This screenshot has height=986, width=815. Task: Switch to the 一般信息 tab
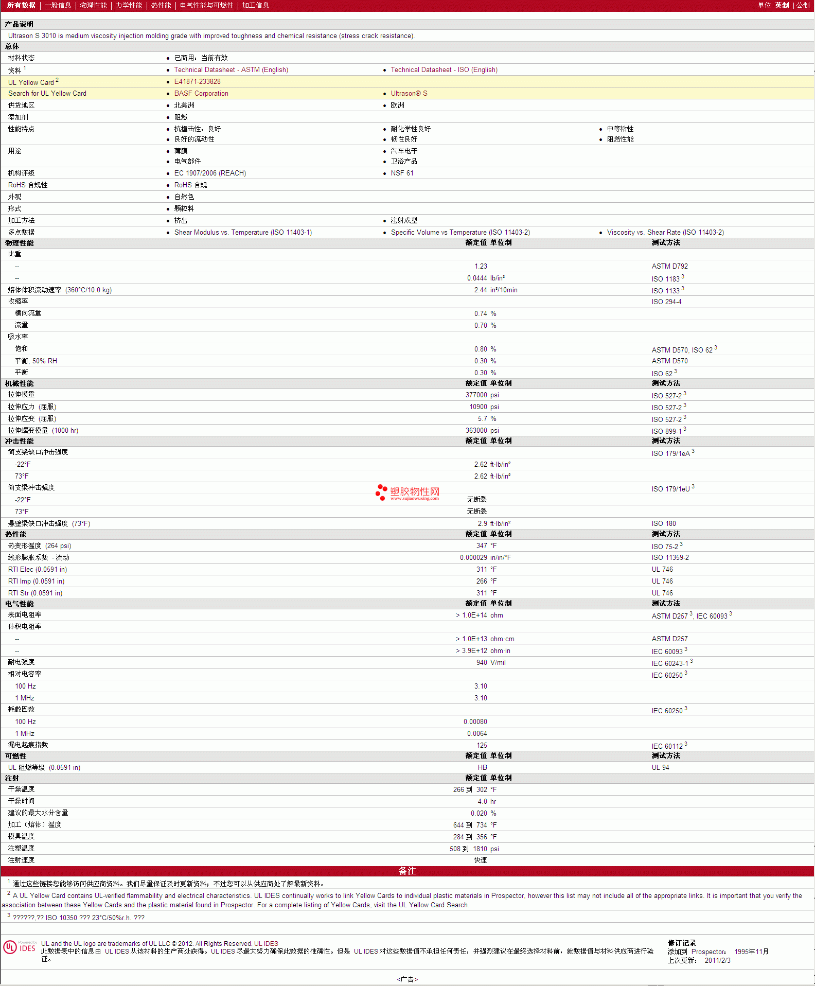tap(58, 5)
